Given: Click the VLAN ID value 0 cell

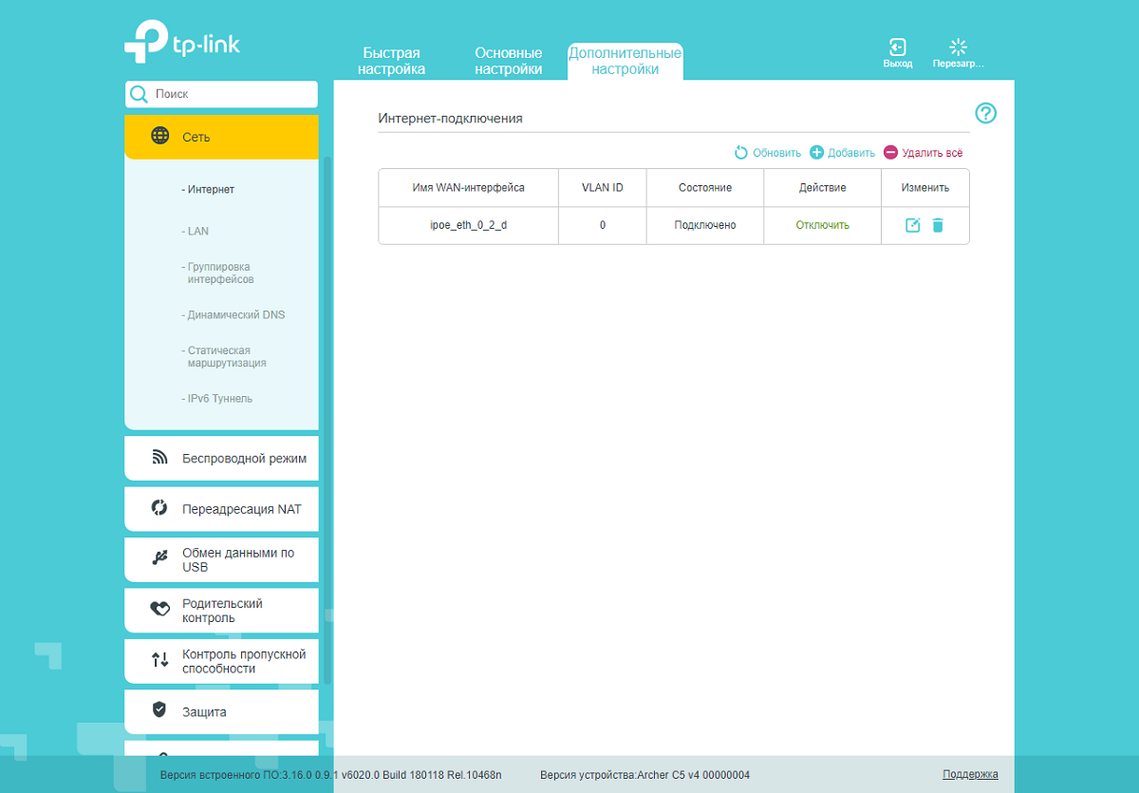Looking at the screenshot, I should click(x=603, y=225).
